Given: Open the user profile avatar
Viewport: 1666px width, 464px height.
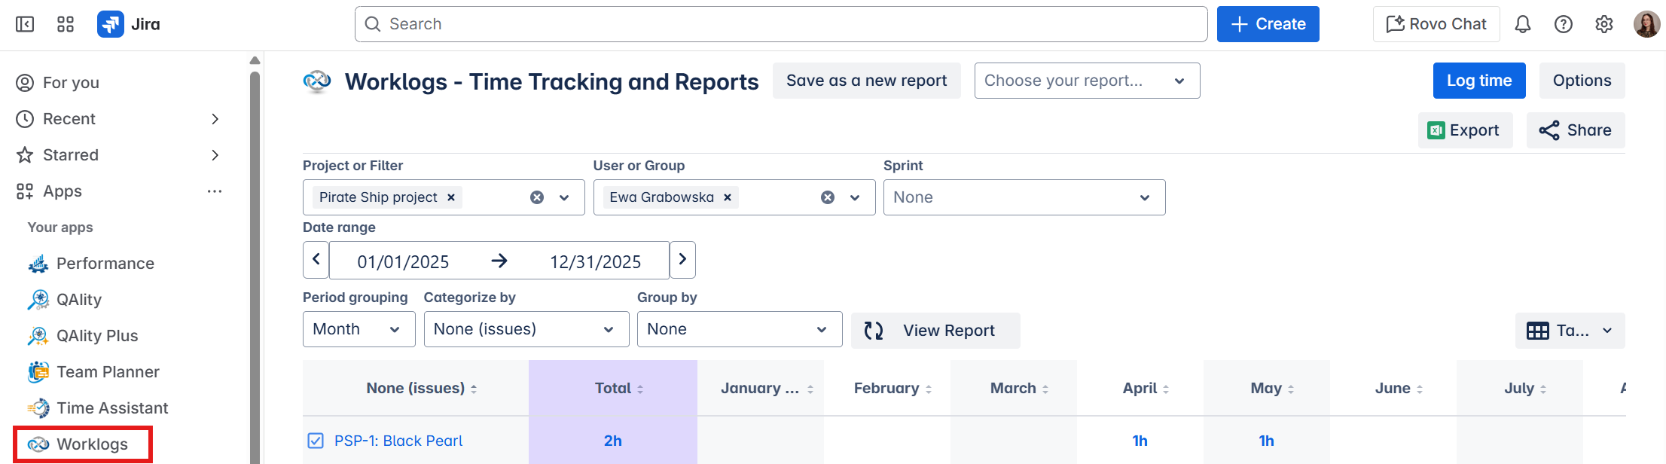Looking at the screenshot, I should click(1646, 24).
